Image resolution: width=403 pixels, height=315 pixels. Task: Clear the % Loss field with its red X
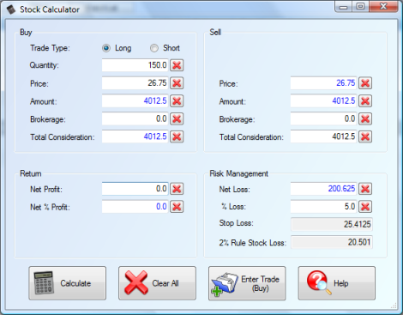pyautogui.click(x=365, y=207)
